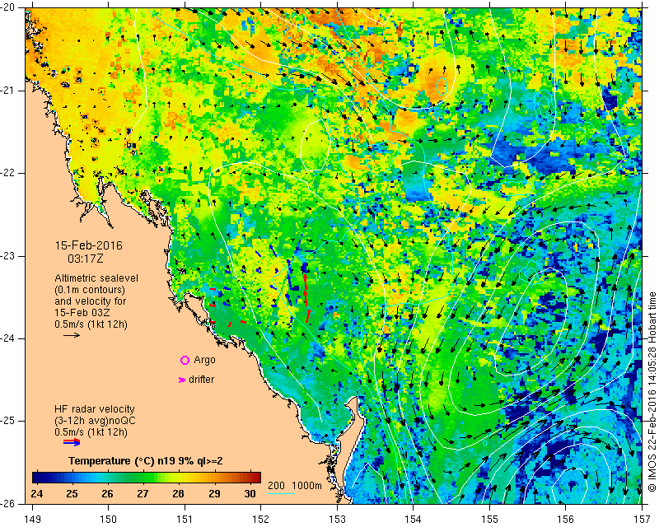Click the longitude axis label 154
This screenshot has width=659, height=527.
click(x=414, y=520)
